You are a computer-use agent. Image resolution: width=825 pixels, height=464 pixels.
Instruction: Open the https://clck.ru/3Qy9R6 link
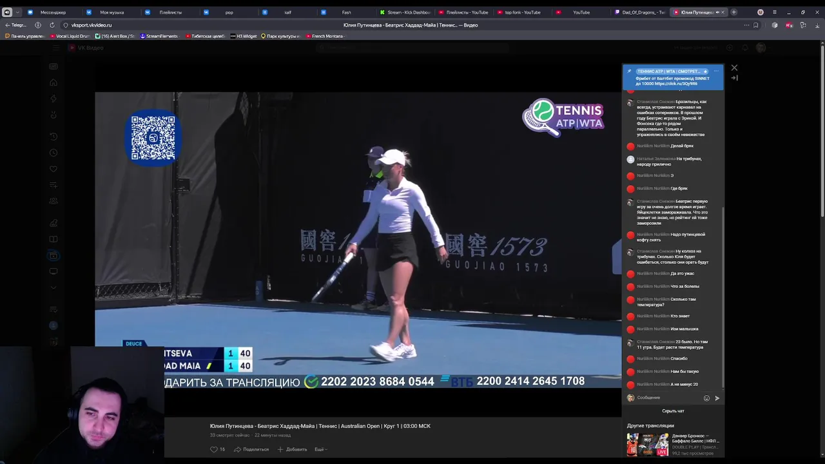tap(675, 84)
